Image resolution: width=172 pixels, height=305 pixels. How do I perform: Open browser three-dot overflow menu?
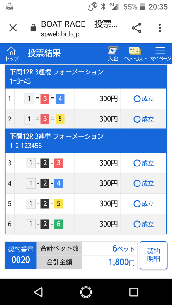point(160,28)
